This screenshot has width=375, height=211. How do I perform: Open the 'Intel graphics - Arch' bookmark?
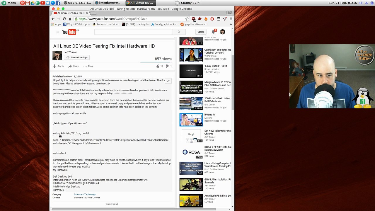pos(164,24)
